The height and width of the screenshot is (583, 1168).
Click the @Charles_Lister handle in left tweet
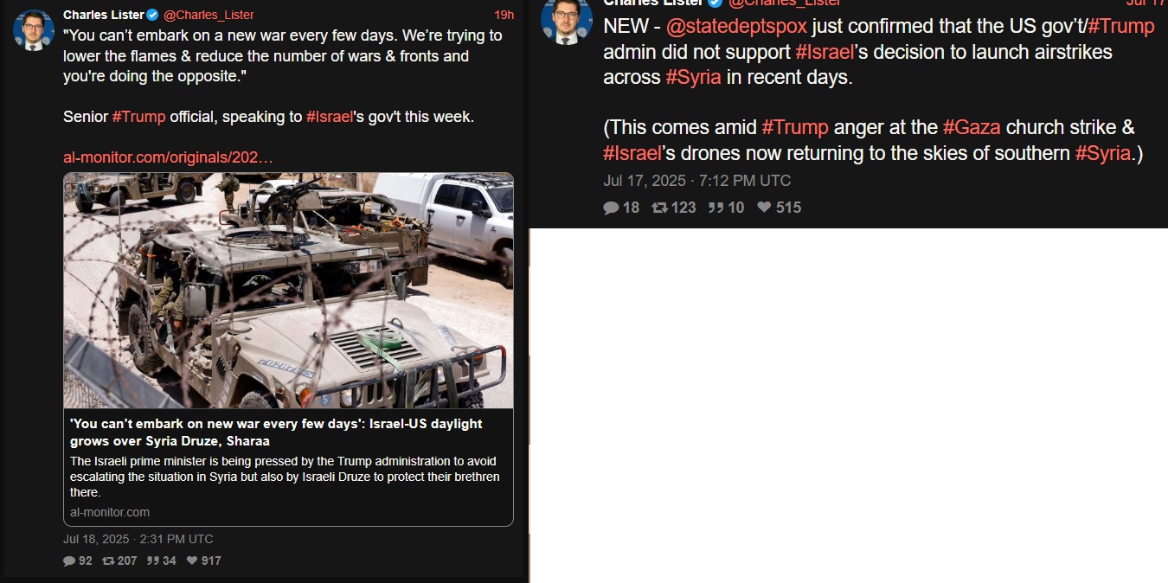coord(209,15)
